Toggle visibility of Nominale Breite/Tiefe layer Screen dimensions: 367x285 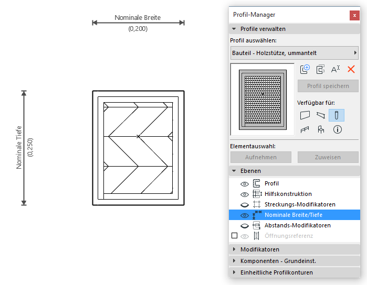click(245, 215)
